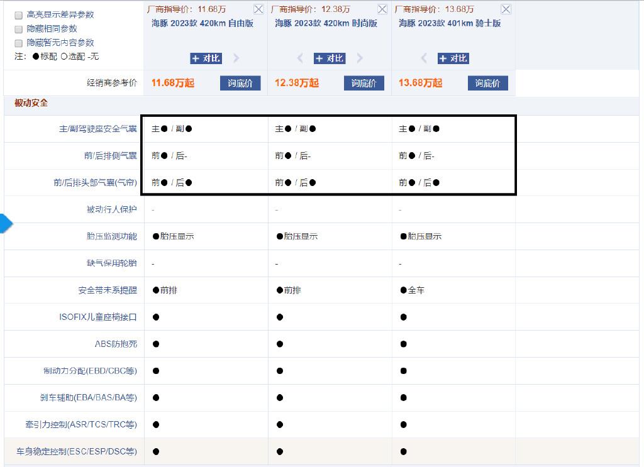This screenshot has width=644, height=467.
Task: Click 询底价 for the 11.68万 model
Action: pyautogui.click(x=240, y=84)
